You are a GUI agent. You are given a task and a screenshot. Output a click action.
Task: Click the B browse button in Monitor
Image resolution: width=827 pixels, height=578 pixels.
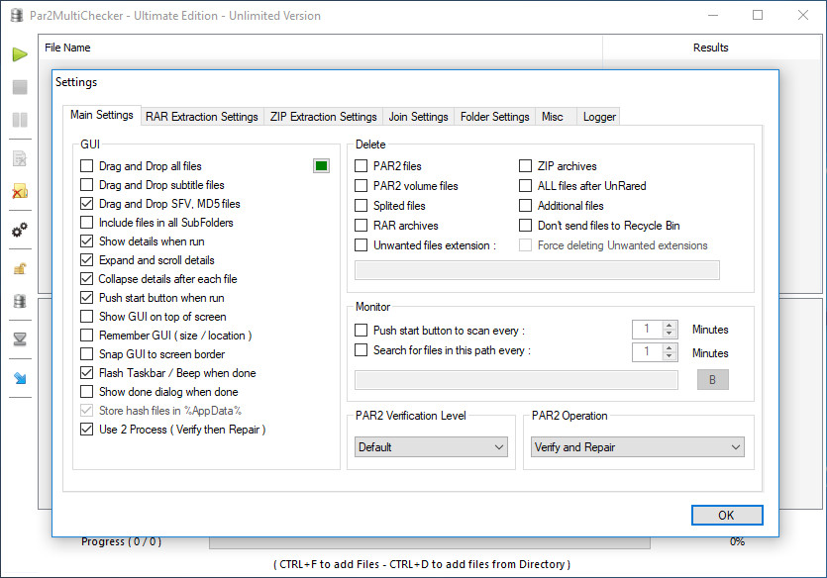(712, 380)
